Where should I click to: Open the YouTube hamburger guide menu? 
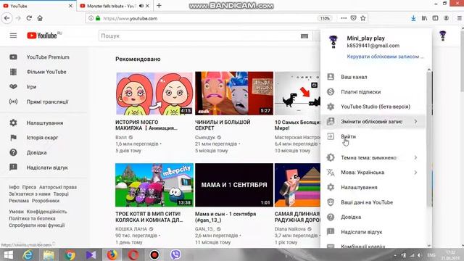[13, 36]
